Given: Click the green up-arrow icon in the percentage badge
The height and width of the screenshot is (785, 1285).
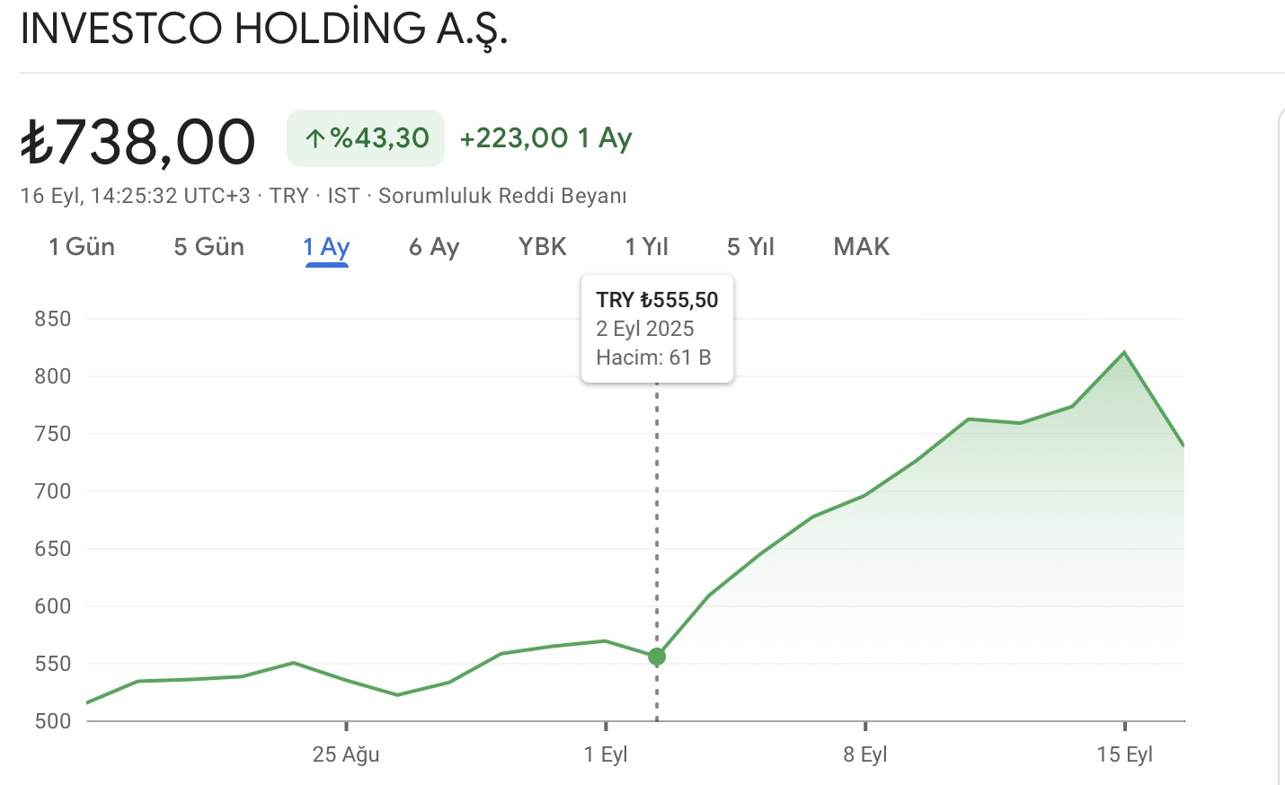Looking at the screenshot, I should (314, 138).
